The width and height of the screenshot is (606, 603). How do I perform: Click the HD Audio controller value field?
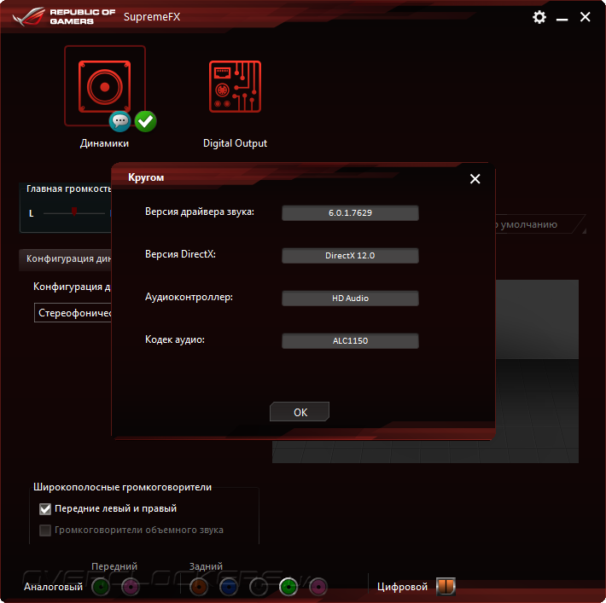pos(350,299)
